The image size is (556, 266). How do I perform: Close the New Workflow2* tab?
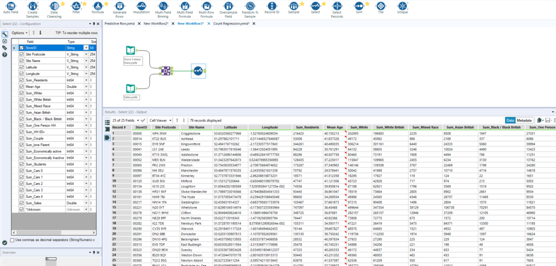coord(173,23)
